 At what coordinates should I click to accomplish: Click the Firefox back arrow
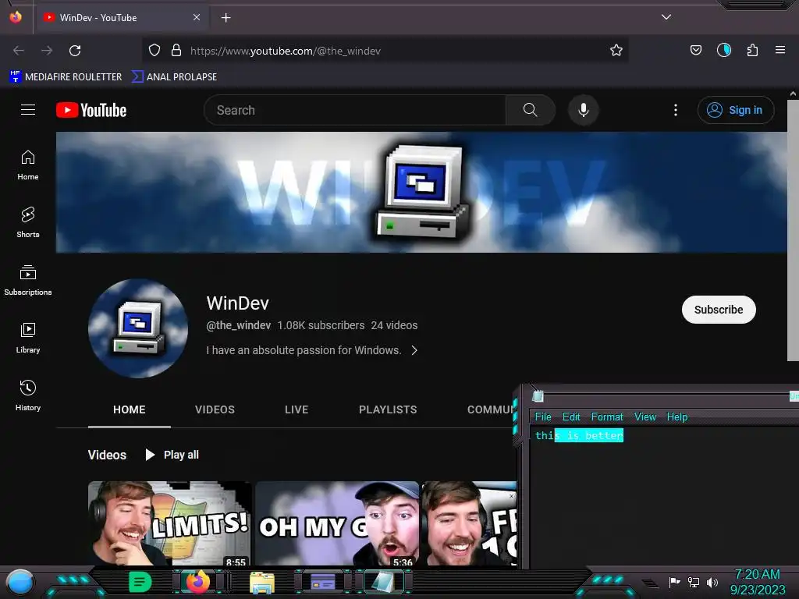(x=19, y=51)
